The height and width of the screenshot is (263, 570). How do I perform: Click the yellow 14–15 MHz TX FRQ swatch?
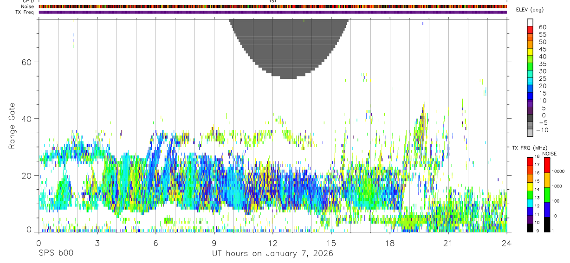pyautogui.click(x=530, y=186)
